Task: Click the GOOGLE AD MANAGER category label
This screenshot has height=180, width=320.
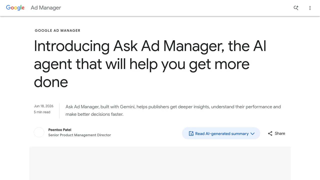Action: (x=57, y=30)
